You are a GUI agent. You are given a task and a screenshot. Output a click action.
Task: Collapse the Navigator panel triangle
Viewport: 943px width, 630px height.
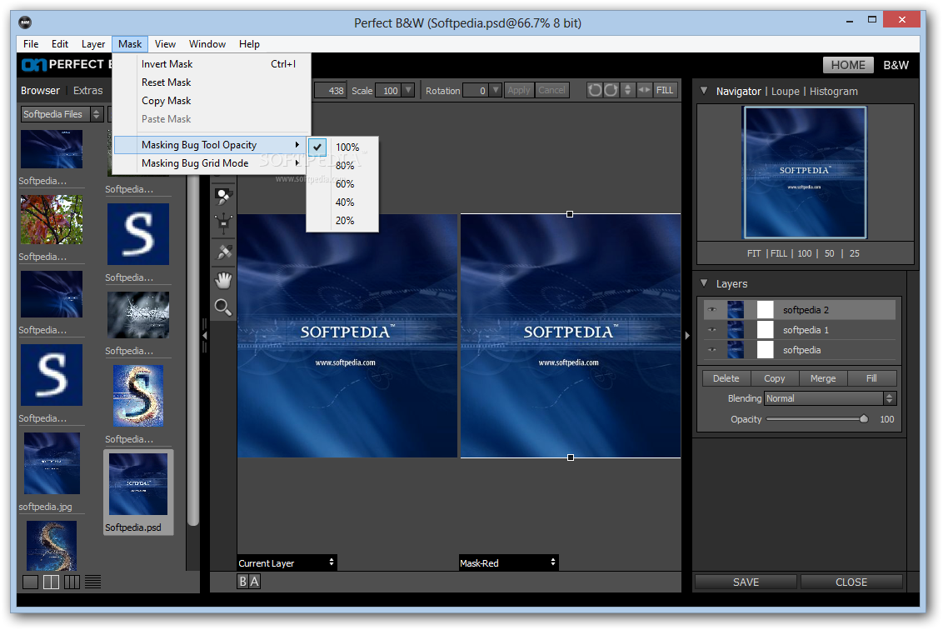click(704, 91)
